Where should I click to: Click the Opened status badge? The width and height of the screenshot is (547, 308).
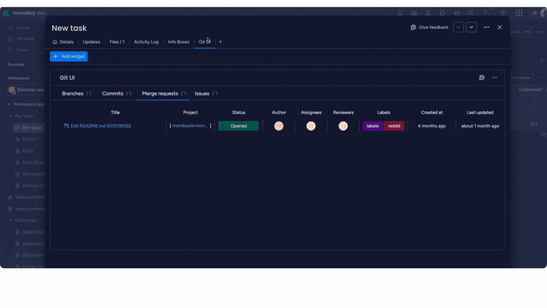(239, 126)
